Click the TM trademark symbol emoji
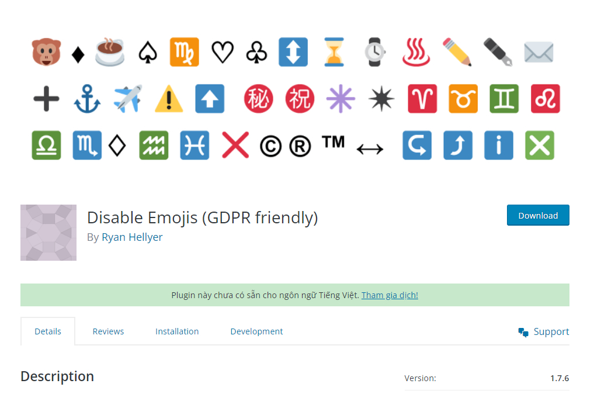This screenshot has height=394, width=594. point(334,142)
